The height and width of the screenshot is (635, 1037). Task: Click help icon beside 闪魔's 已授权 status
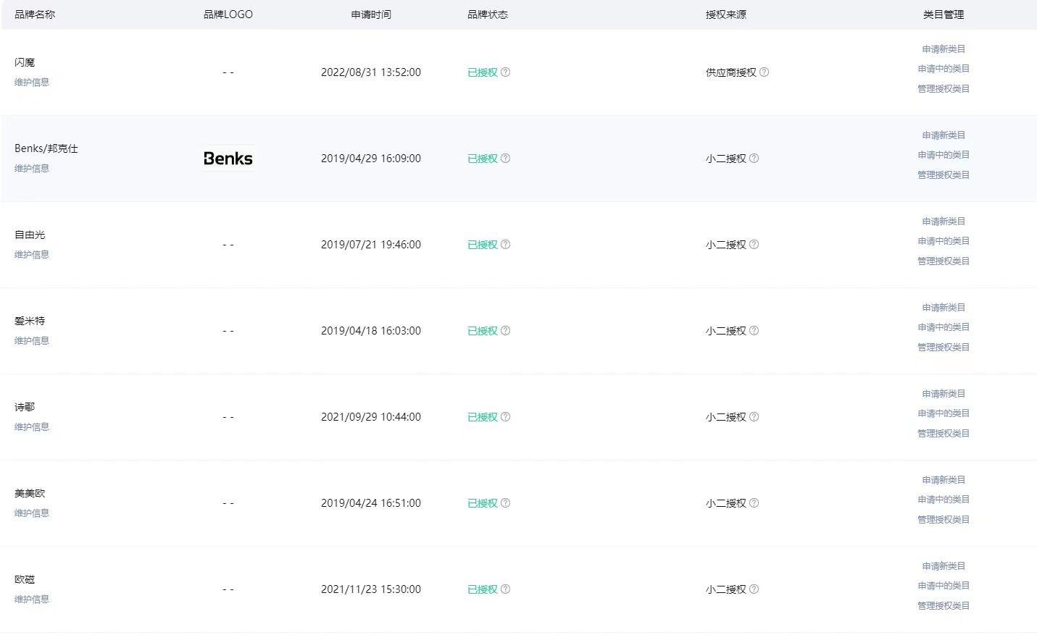(x=506, y=72)
